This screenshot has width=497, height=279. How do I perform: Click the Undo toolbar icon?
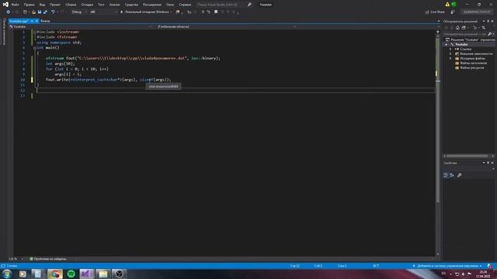53,12
